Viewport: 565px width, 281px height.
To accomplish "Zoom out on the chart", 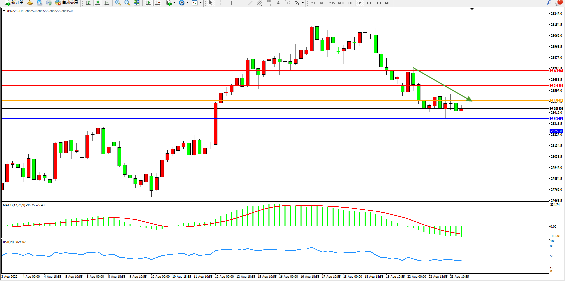I will click(127, 3).
